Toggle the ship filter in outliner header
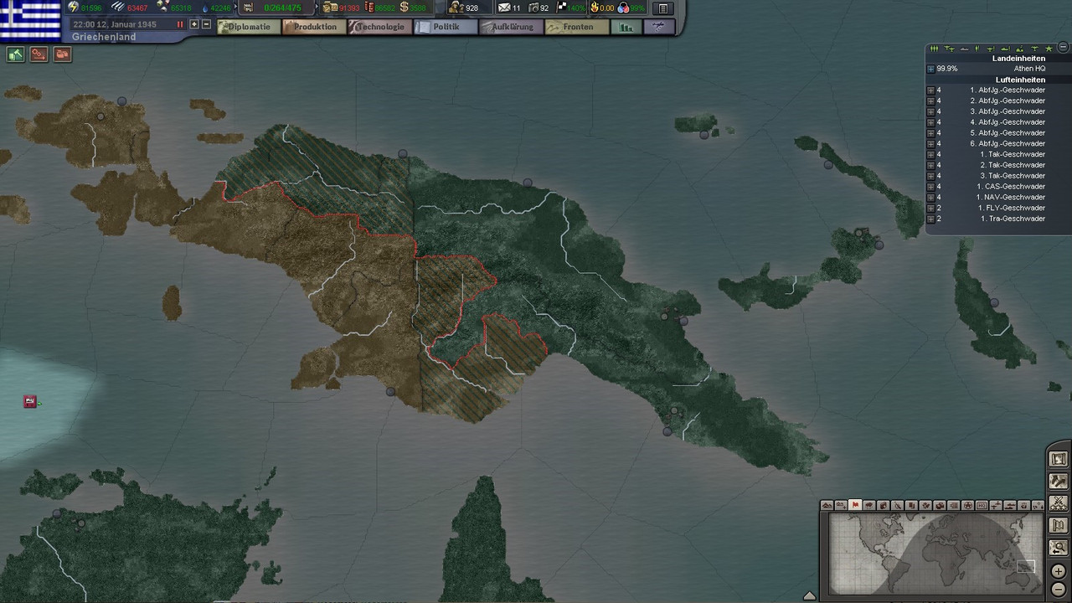1072x603 pixels. 964,49
